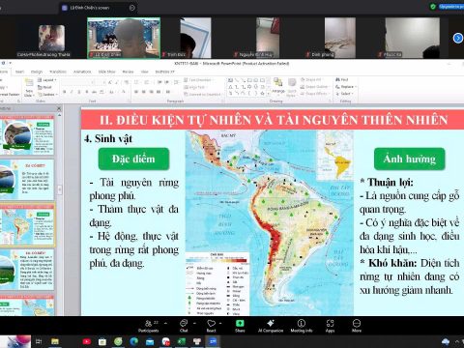The image size is (464, 348).
Task: Click the green Share screen button
Action: pos(240,326)
